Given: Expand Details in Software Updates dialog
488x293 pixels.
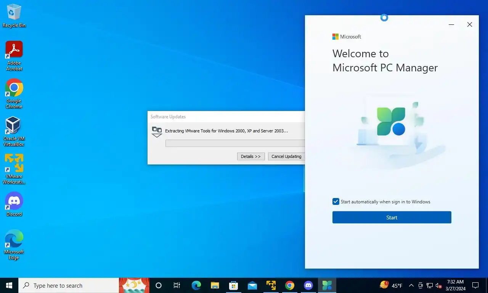Looking at the screenshot, I should tap(251, 156).
